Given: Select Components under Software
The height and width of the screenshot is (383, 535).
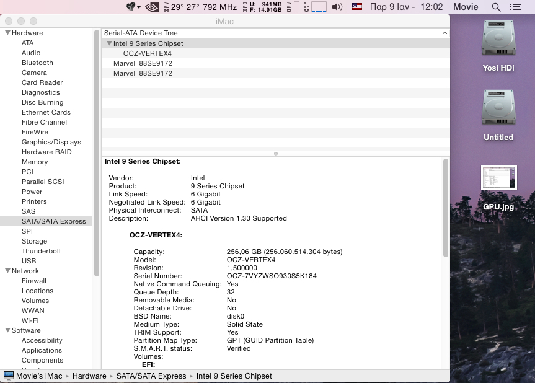Looking at the screenshot, I should click(x=42, y=360).
